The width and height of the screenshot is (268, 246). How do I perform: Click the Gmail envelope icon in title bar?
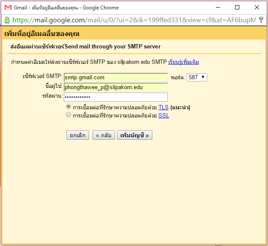click(8, 8)
